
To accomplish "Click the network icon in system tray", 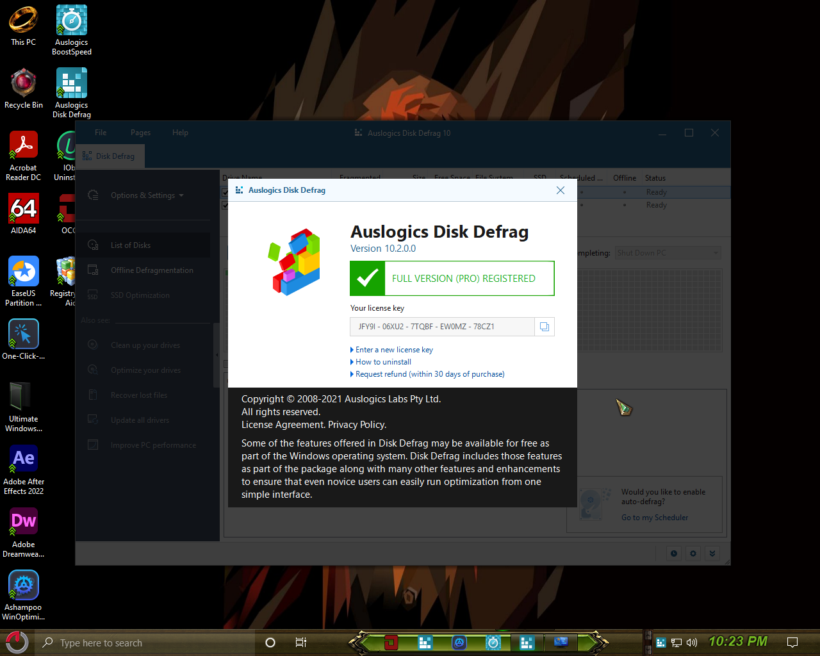I will (x=676, y=643).
